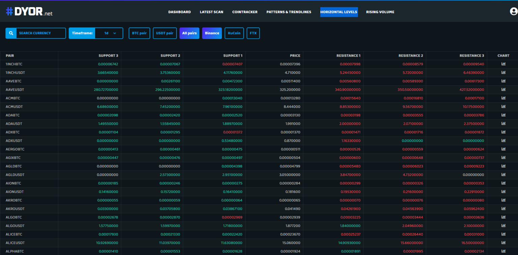Click the search magnifier icon
This screenshot has height=255, width=518.
[11, 33]
